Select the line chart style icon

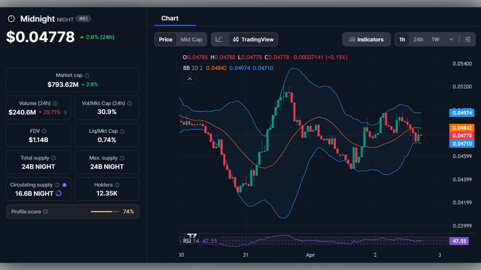(x=219, y=39)
